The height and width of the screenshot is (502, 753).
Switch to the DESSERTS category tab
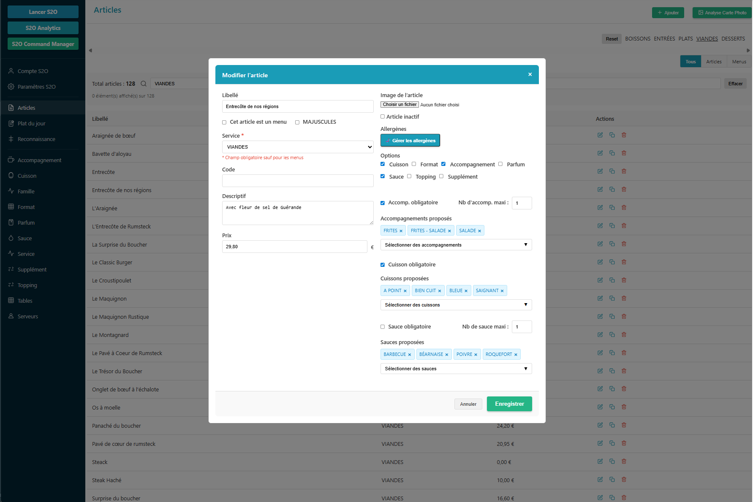(733, 39)
